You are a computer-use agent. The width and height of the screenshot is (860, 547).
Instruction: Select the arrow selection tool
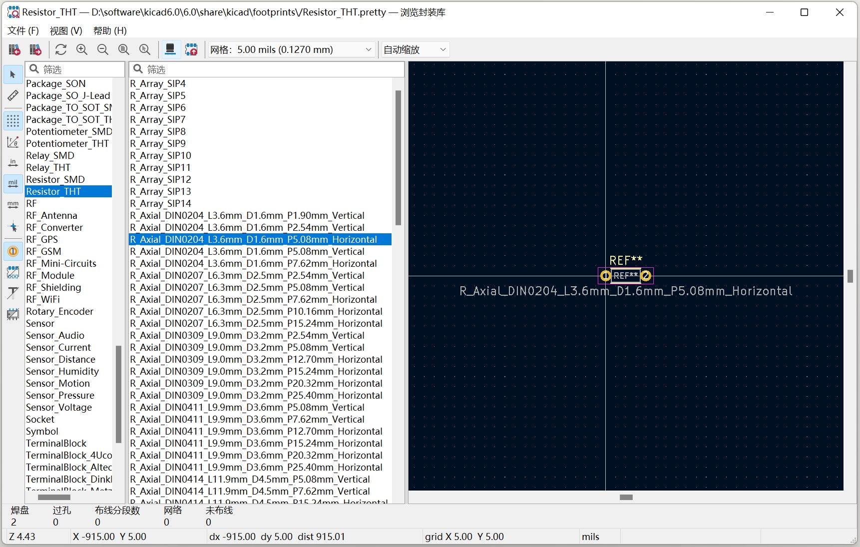pos(13,75)
